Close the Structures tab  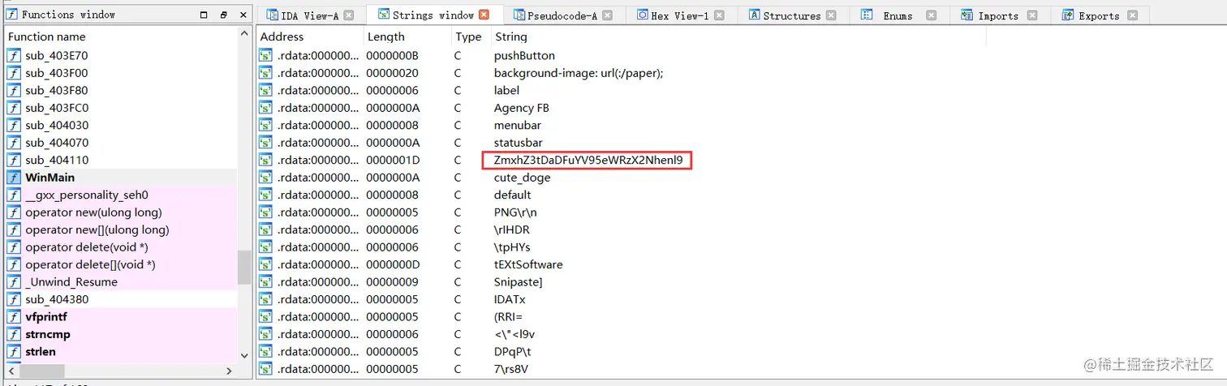(831, 15)
